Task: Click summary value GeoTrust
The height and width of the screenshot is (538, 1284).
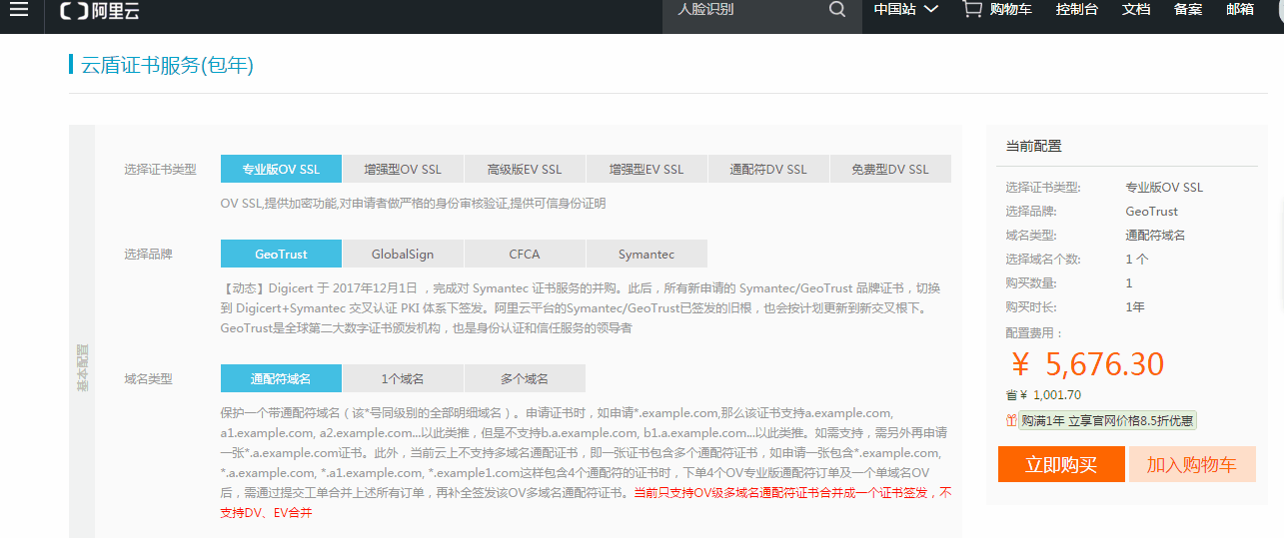Action: (x=1151, y=211)
